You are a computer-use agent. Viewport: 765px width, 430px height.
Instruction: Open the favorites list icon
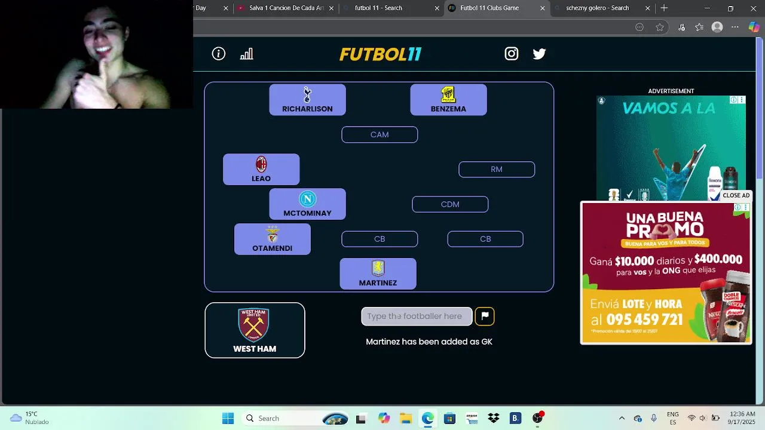(x=699, y=27)
